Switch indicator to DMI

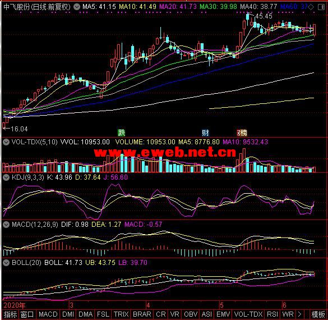click(x=68, y=314)
